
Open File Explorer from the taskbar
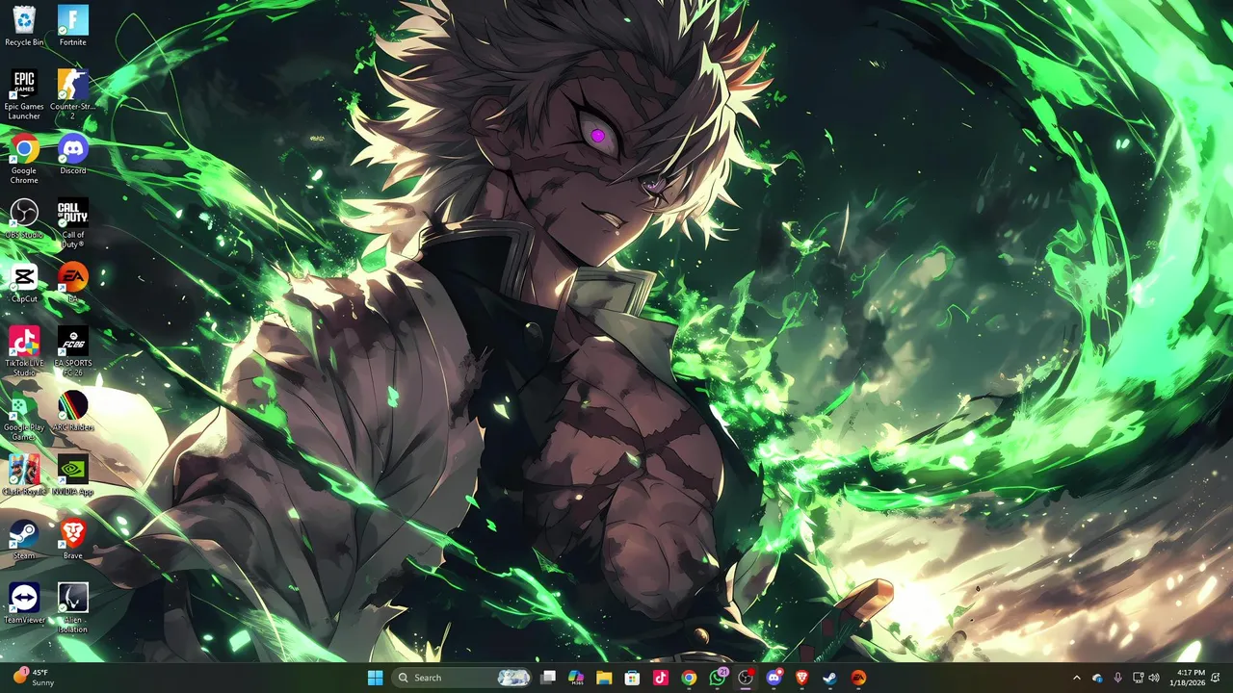(604, 678)
